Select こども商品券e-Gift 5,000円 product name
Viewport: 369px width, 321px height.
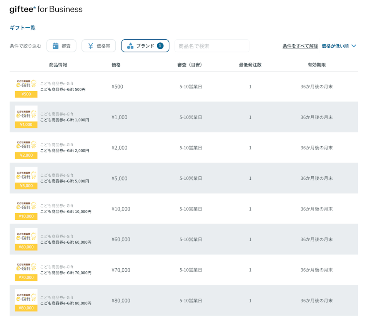(x=65, y=181)
